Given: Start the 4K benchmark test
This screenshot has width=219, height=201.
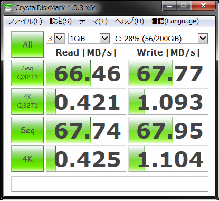Looking at the screenshot, I should click(27, 159).
